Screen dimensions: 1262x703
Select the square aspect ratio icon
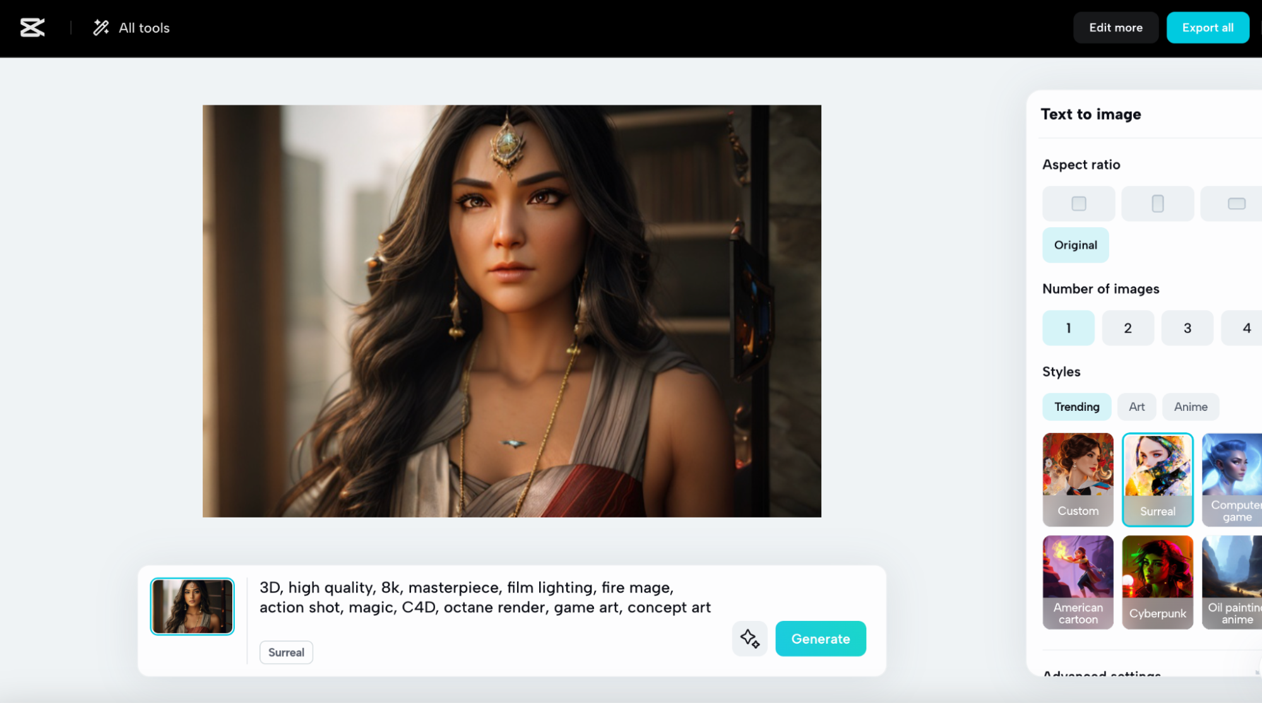pyautogui.click(x=1078, y=203)
